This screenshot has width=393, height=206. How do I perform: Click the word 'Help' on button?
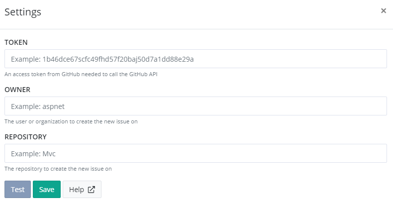(x=77, y=190)
